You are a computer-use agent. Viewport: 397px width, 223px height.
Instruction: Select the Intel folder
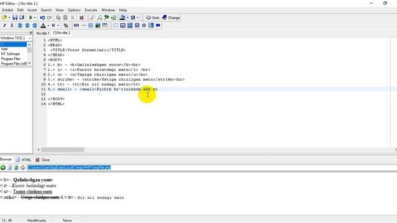(x=4, y=49)
